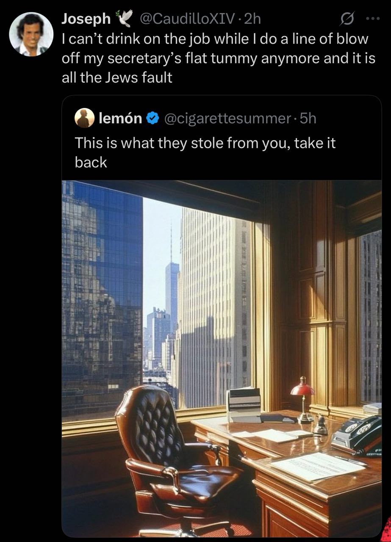Tap the mirrored glass building in photo
Viewport: 391px width, 542px height.
(x=102, y=296)
